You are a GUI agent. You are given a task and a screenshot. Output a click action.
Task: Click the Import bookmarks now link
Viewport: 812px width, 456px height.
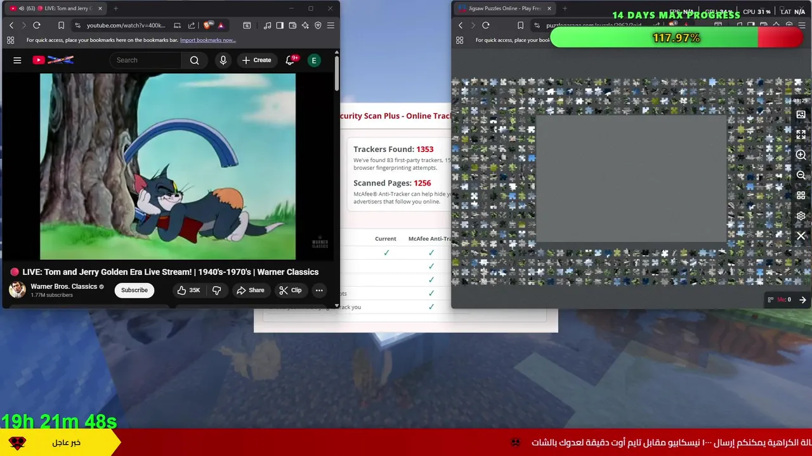207,40
